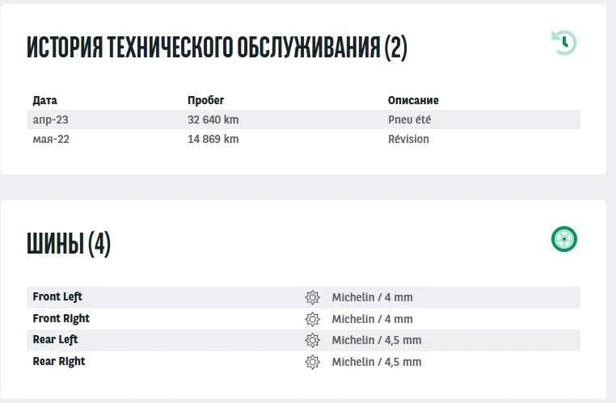Select the Дата column header
The height and width of the screenshot is (403, 616).
point(44,101)
